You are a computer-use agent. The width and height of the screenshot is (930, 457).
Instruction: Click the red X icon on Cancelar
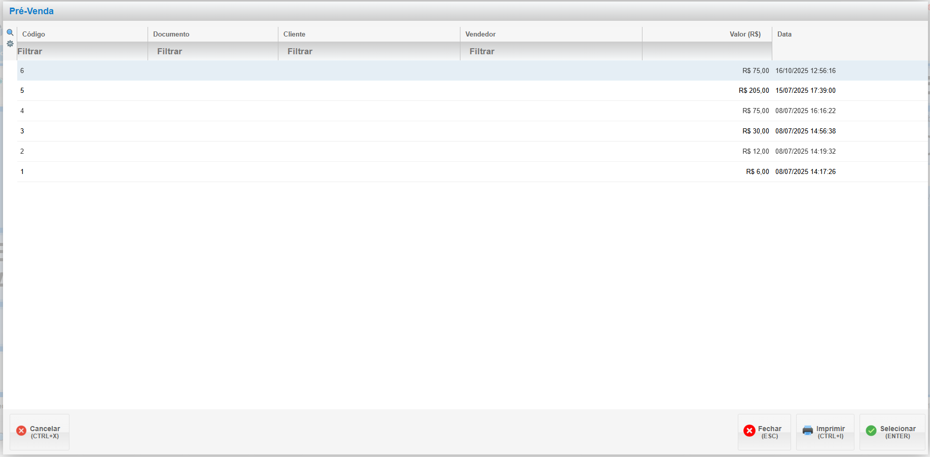[21, 431]
